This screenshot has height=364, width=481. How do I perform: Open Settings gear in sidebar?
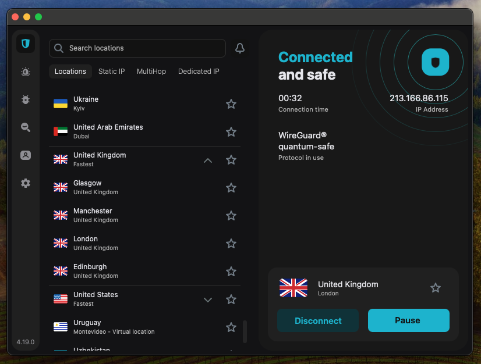[26, 183]
